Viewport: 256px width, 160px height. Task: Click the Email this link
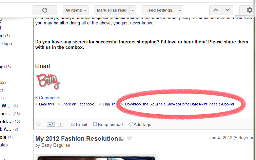click(46, 104)
